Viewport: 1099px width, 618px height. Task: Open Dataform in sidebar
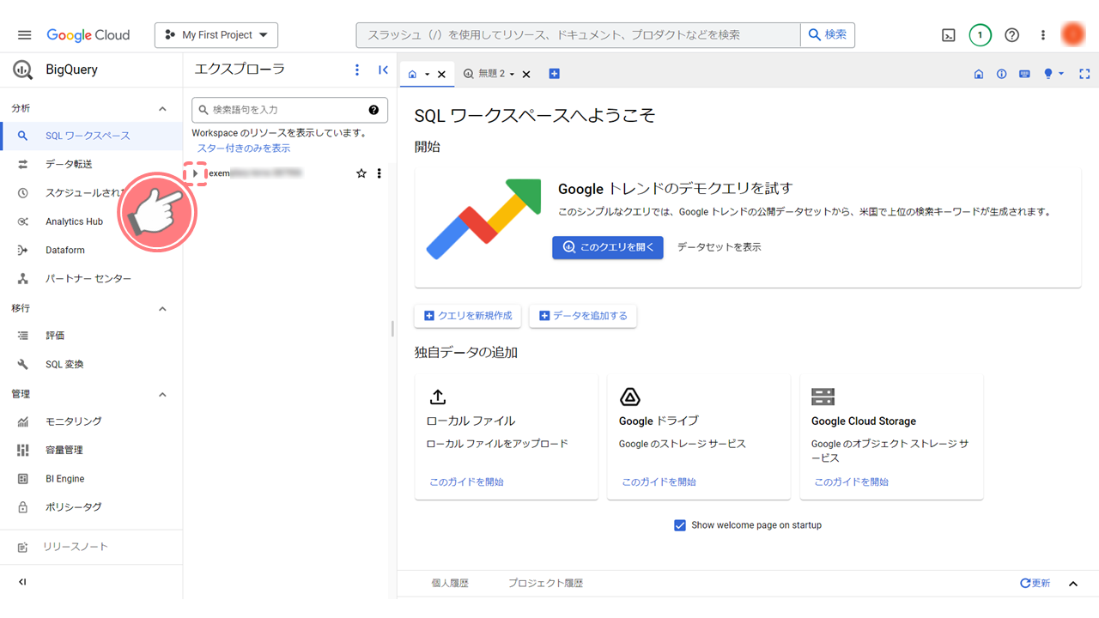coord(91,250)
